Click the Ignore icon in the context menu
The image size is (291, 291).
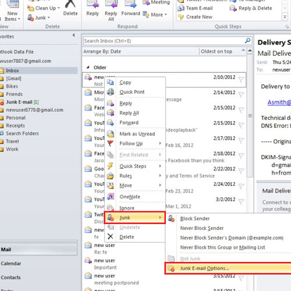pyautogui.click(x=111, y=208)
